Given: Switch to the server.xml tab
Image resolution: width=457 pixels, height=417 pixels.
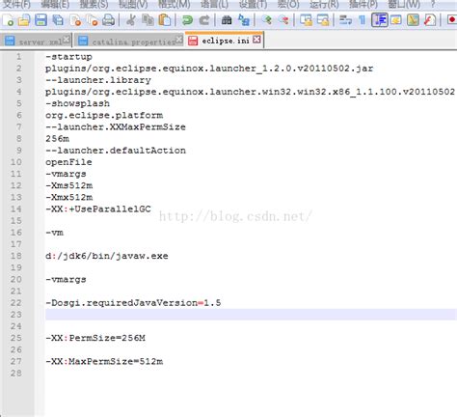Looking at the screenshot, I should point(36,41).
